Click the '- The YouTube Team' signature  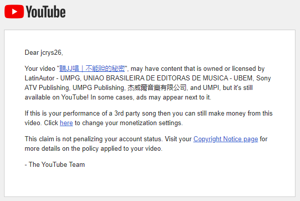(55, 164)
